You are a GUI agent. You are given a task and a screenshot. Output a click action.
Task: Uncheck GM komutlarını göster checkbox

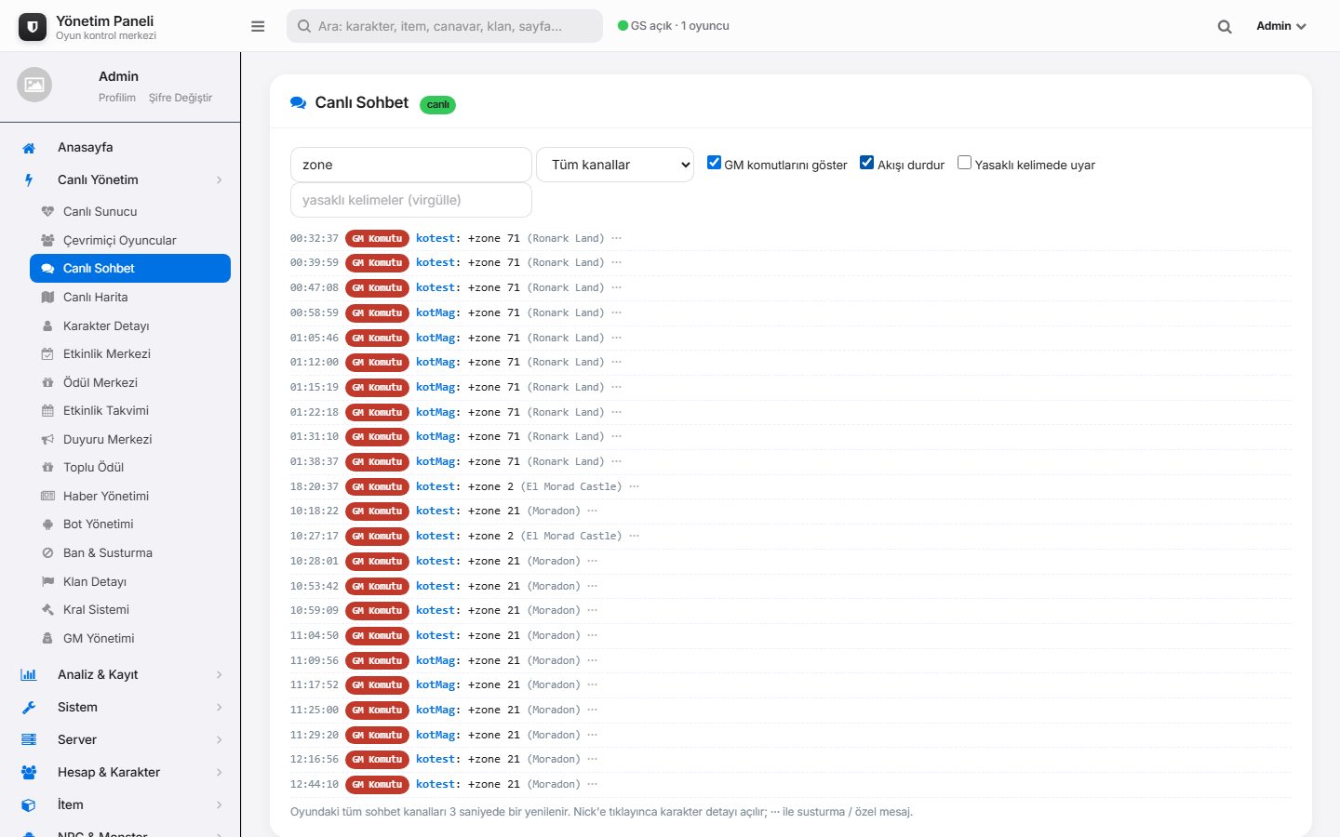pos(714,163)
